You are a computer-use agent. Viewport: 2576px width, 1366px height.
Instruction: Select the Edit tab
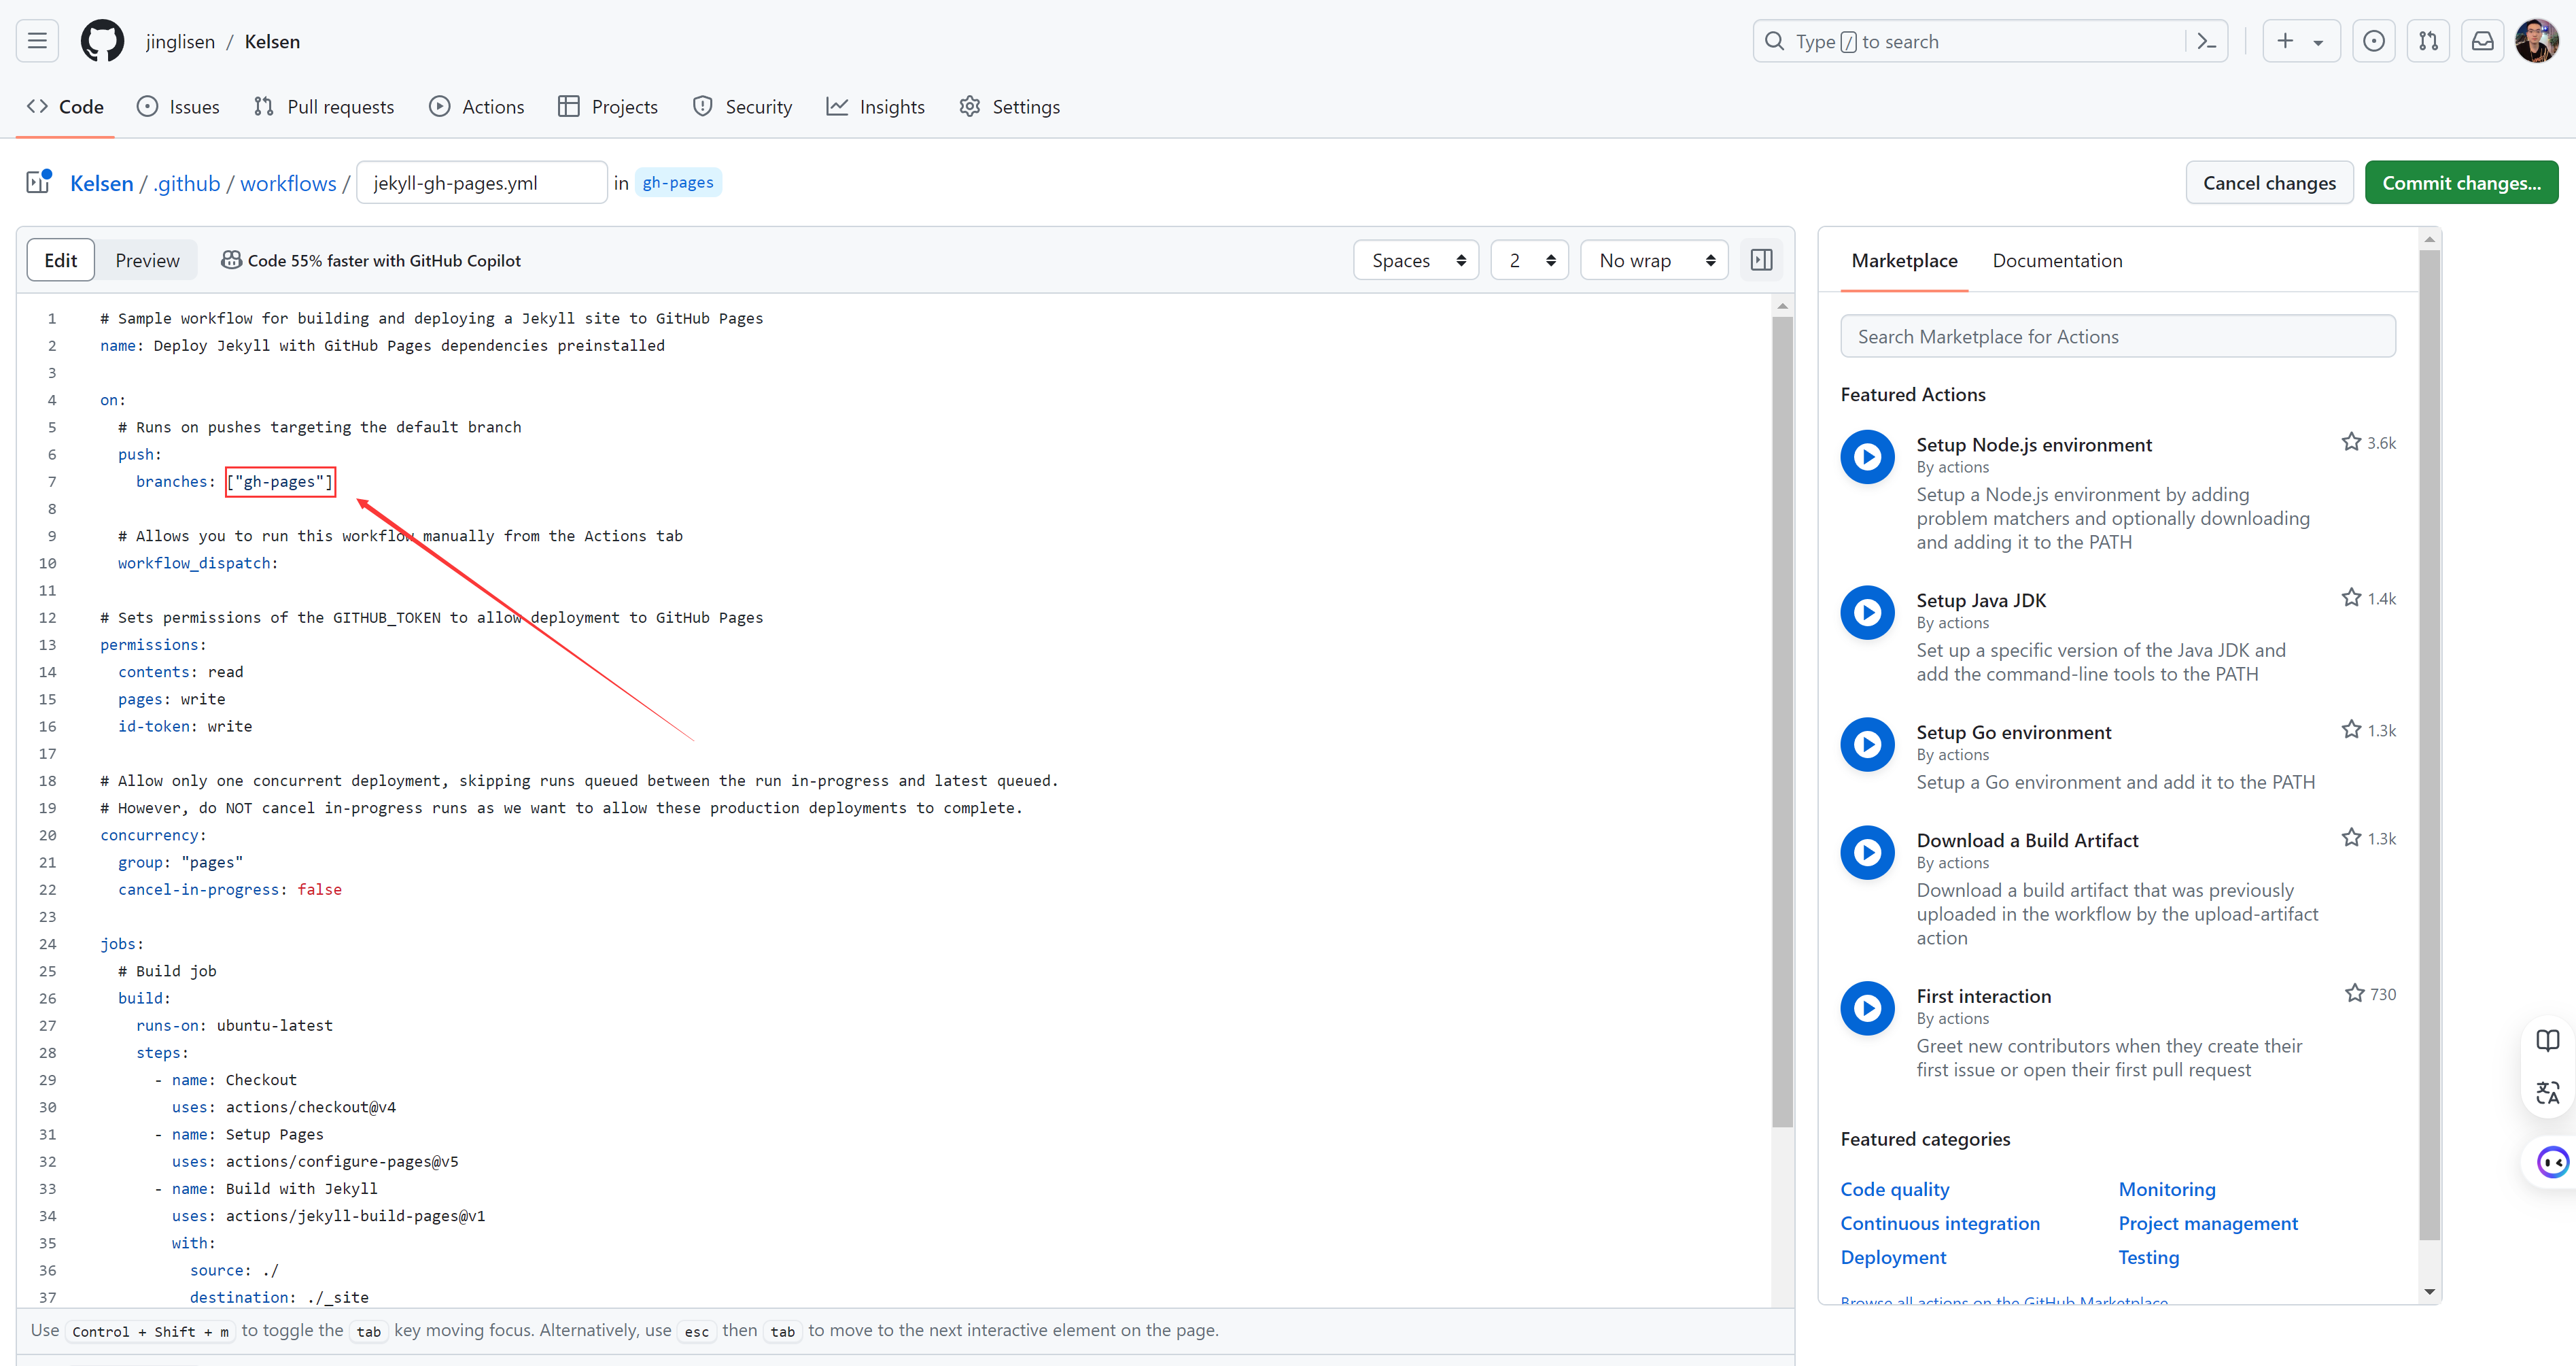61,260
